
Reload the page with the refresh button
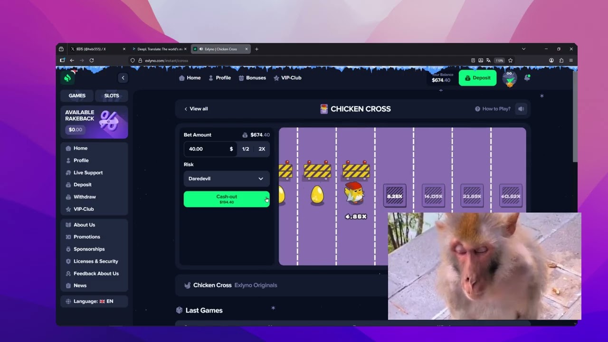point(92,60)
